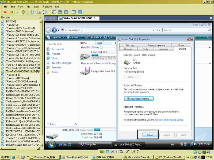Open the Views dropdown arrow
The image size is (214, 160).
point(82,37)
